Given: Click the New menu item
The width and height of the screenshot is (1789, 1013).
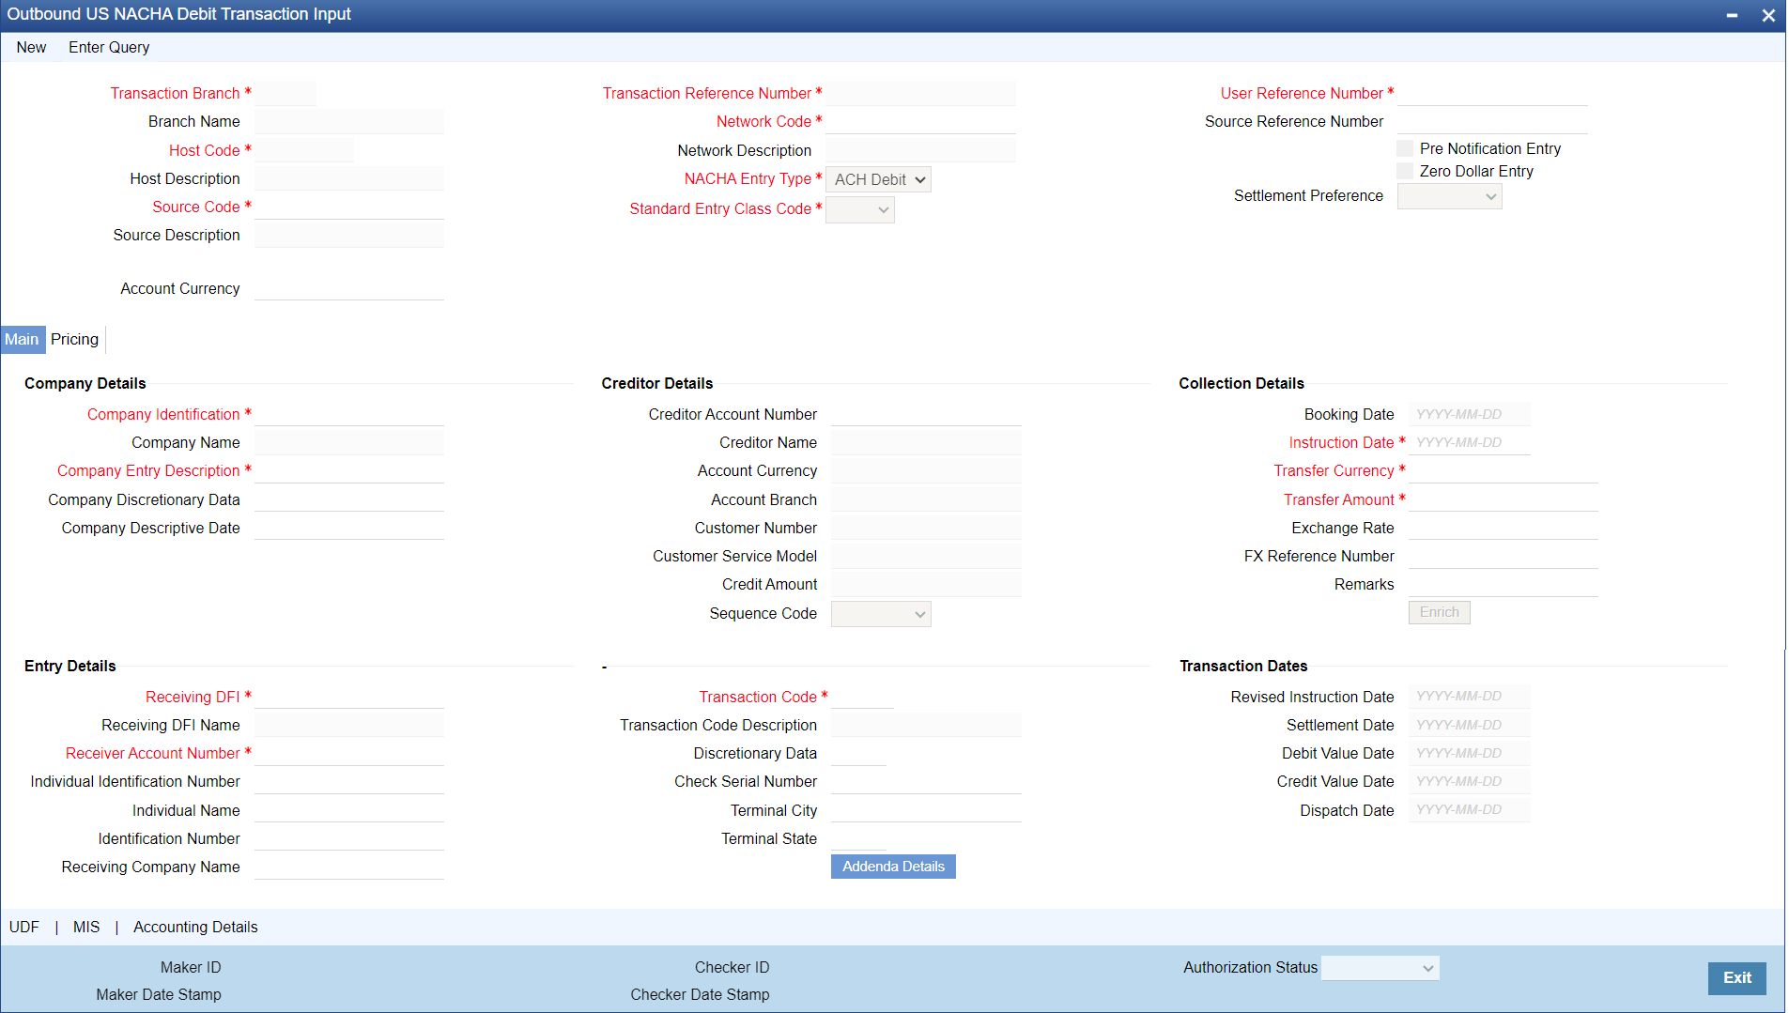Looking at the screenshot, I should (31, 48).
